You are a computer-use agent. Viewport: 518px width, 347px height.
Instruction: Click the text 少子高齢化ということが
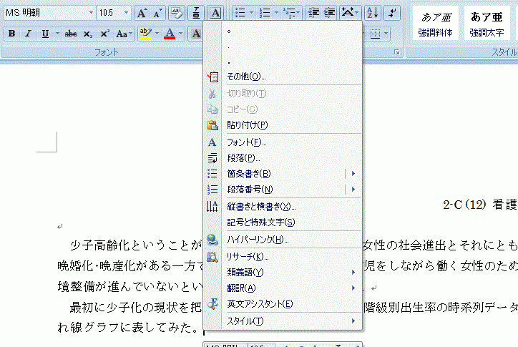click(136, 245)
